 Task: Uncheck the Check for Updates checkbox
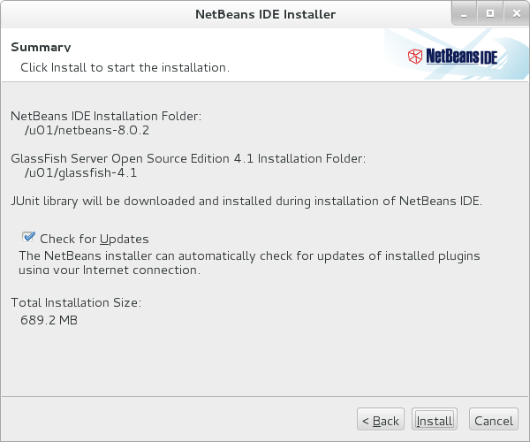point(28,237)
